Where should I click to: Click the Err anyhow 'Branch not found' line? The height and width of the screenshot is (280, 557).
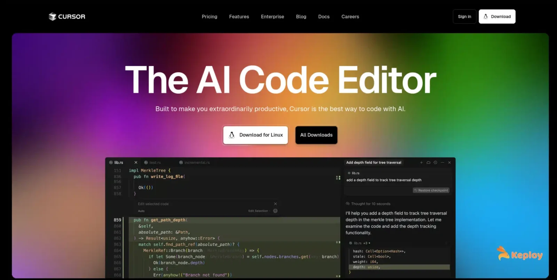193,275
